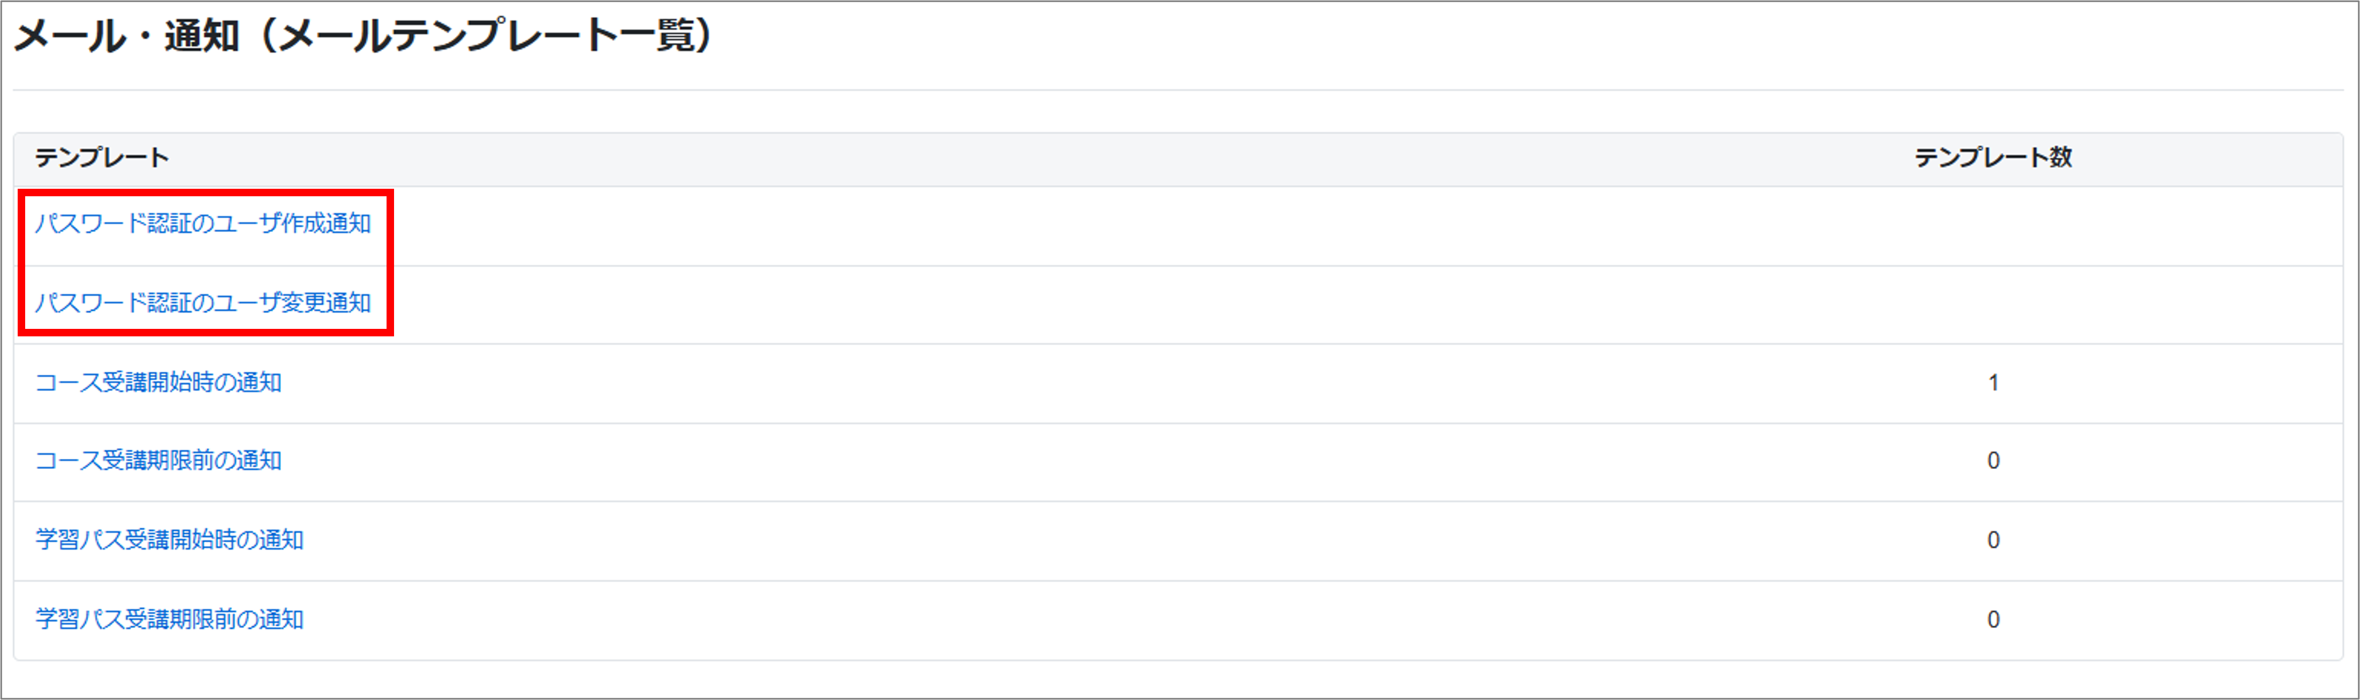Click empty count cell of ユーザ作成通知 row

pyautogui.click(x=1993, y=225)
